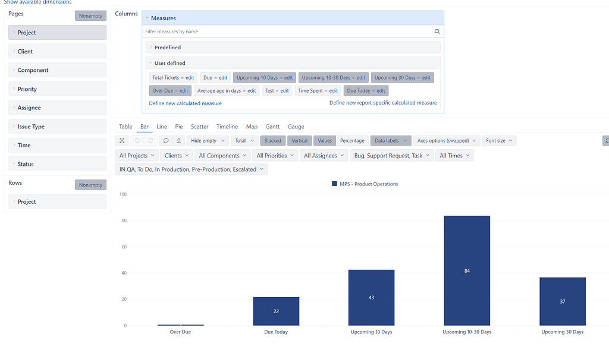Viewport: 609px width, 347px height.
Task: Click the Upcoming 10-30 Days bar
Action: (467, 270)
